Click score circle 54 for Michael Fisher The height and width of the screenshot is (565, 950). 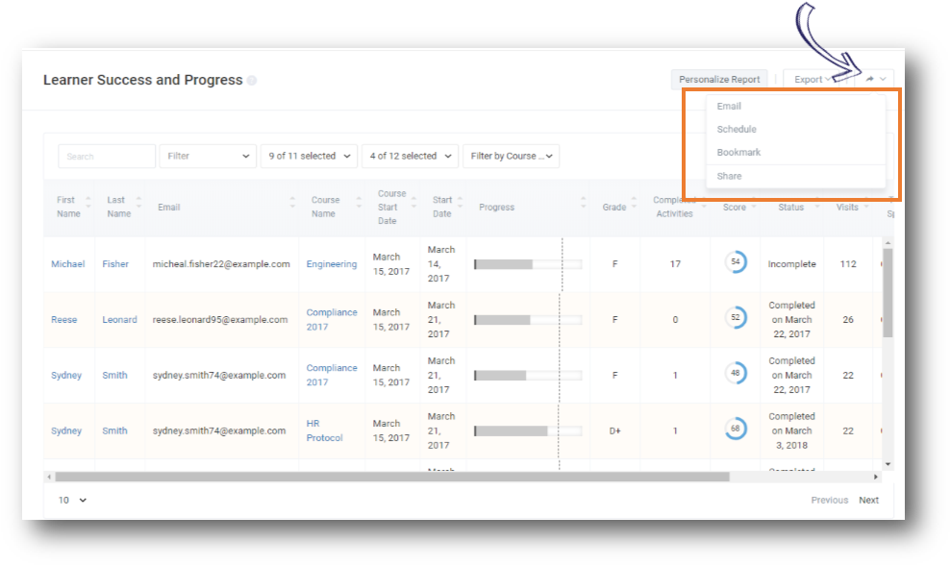coord(736,262)
